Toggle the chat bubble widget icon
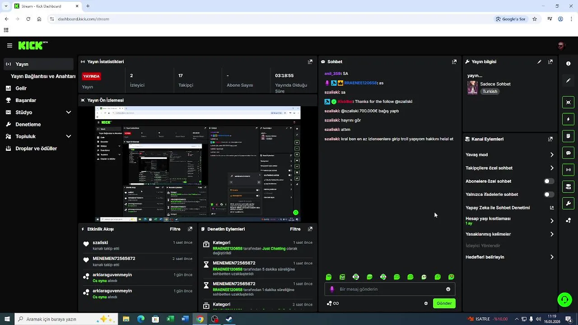This screenshot has width=578, height=325. pyautogui.click(x=568, y=153)
